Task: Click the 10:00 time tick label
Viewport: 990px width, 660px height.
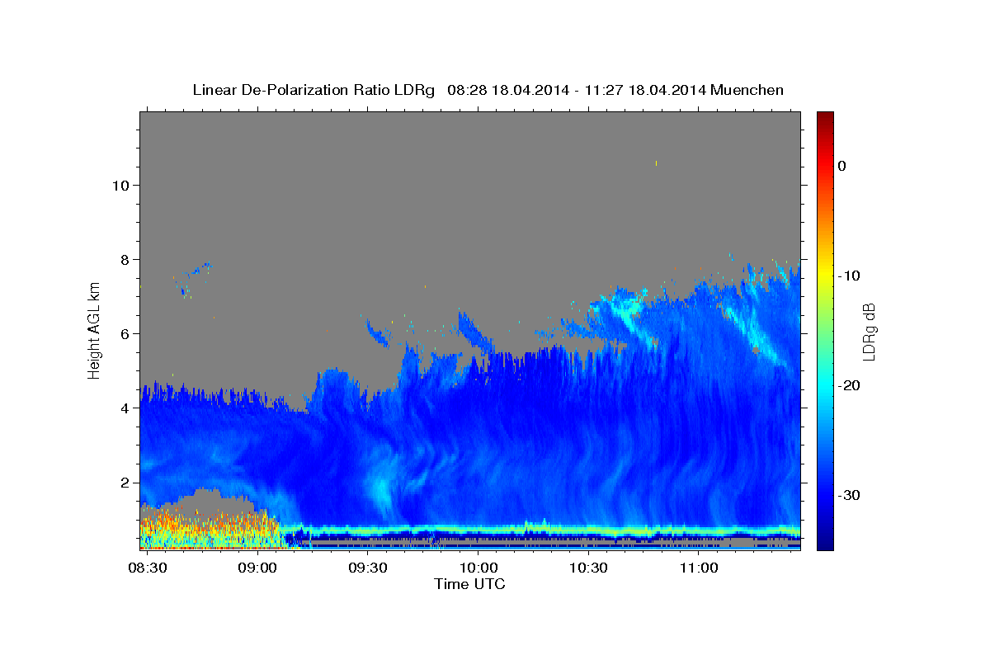Action: [x=478, y=568]
